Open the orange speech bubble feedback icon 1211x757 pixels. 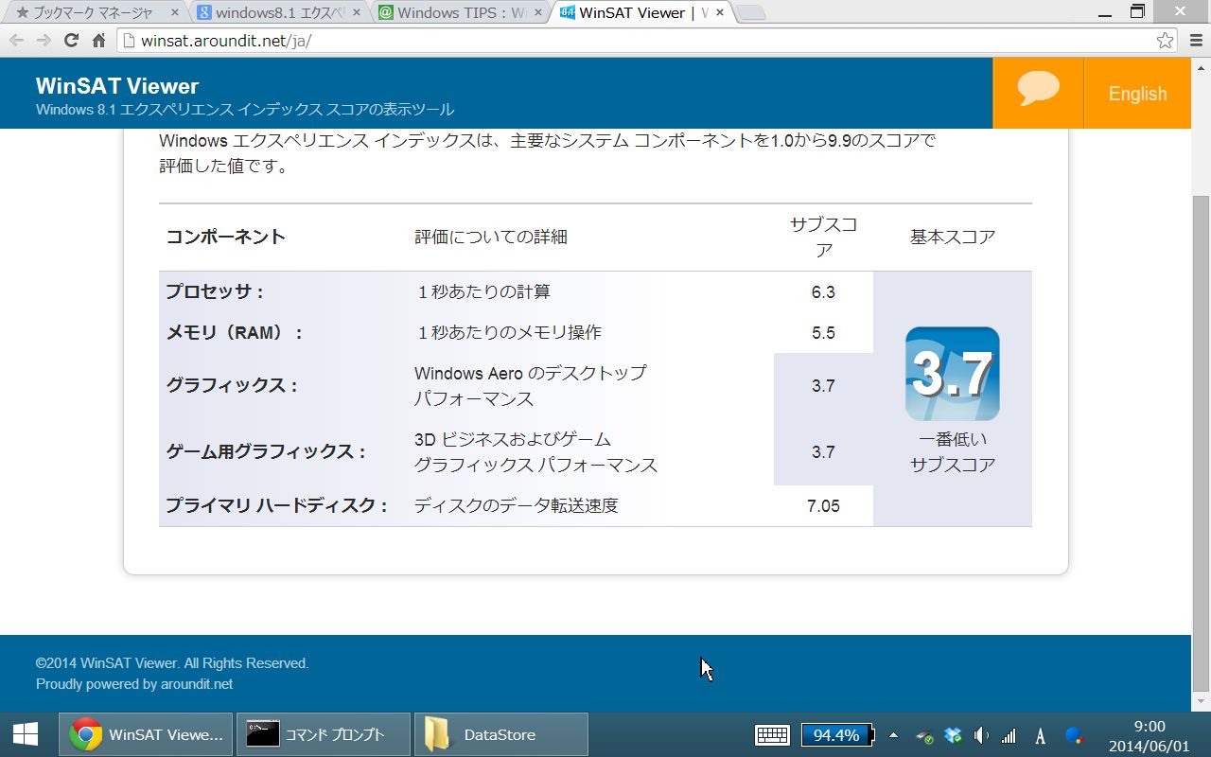pos(1038,92)
